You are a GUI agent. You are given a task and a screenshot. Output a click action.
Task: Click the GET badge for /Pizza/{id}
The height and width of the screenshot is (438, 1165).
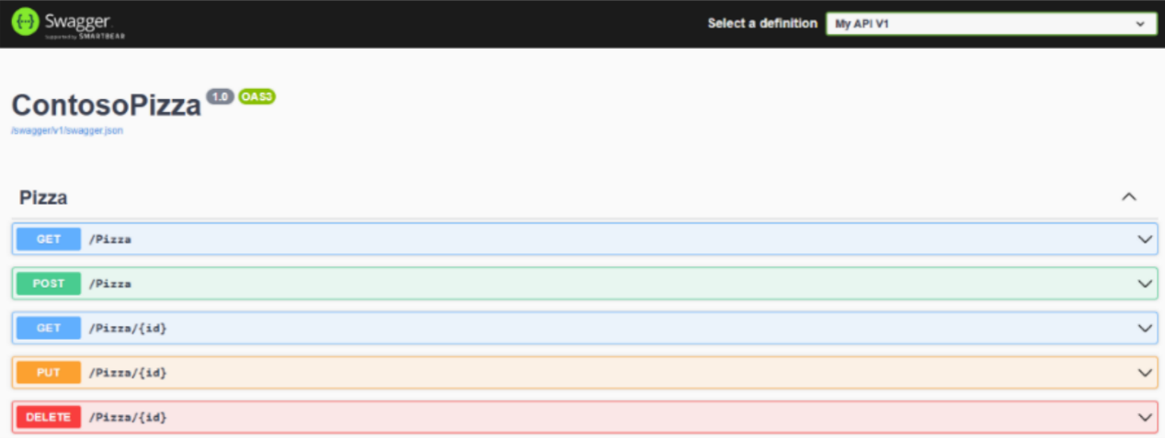coord(49,328)
